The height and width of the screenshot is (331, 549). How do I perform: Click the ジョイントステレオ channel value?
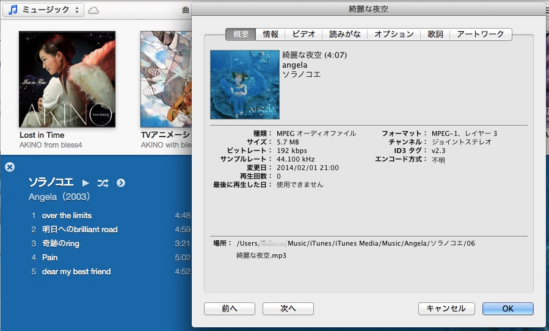point(462,142)
